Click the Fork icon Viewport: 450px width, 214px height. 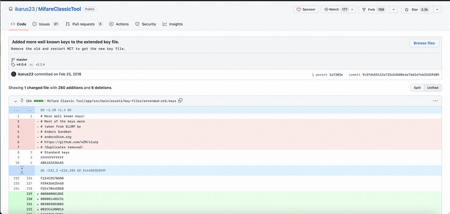[364, 10]
